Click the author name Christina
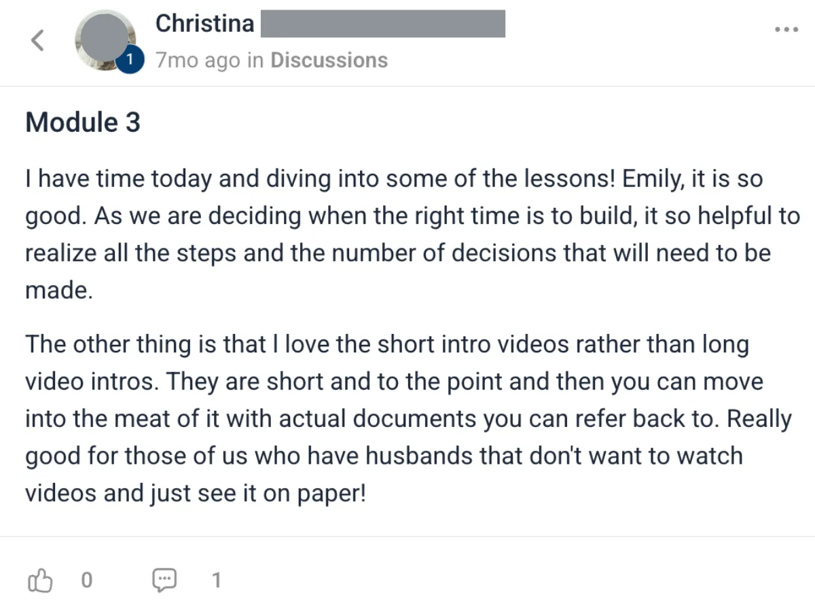The image size is (815, 611). tap(204, 24)
